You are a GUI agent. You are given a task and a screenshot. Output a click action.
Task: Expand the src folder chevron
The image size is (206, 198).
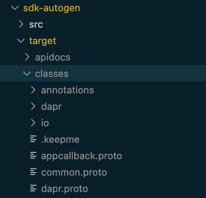[21, 24]
